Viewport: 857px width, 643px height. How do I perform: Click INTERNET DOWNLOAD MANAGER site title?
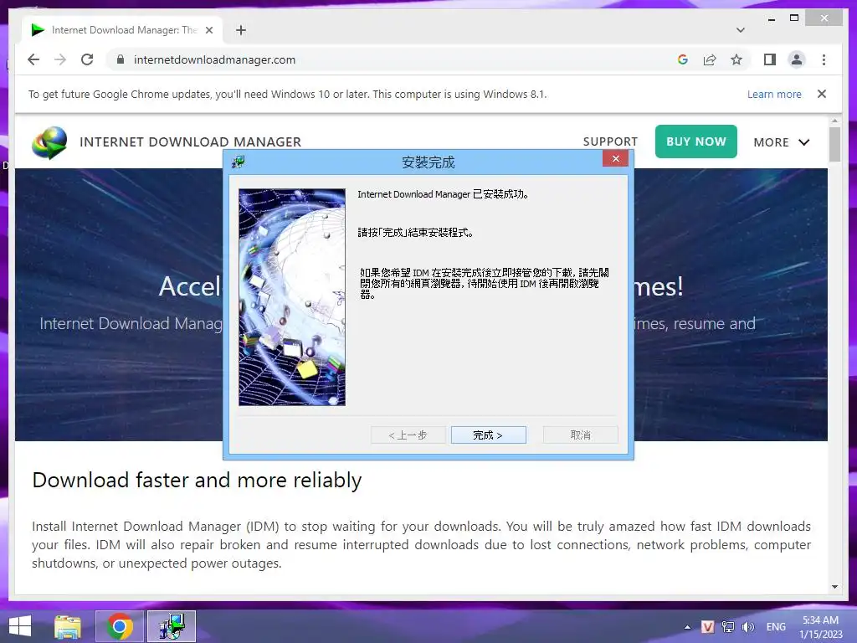point(190,142)
